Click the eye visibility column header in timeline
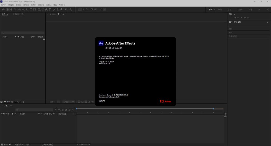 pyautogui.click(x=2, y=114)
